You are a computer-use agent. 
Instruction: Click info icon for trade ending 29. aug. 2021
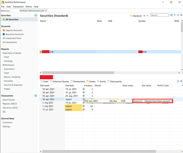click(84, 96)
